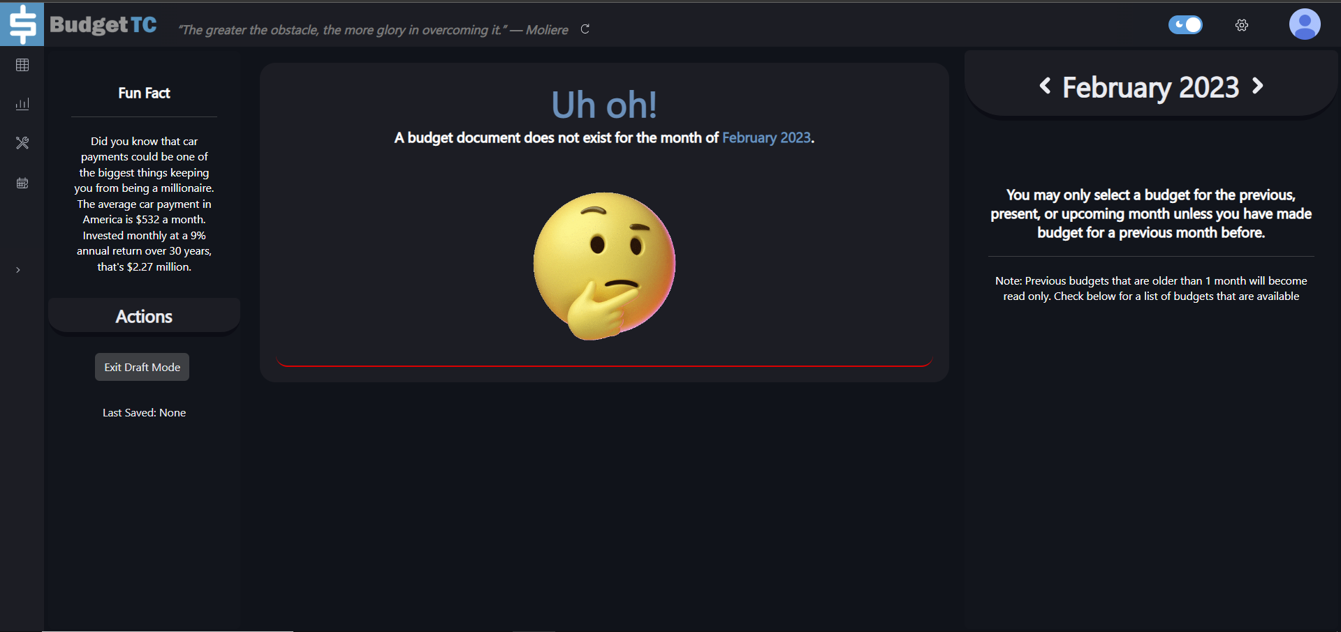Click the thinking face emoji image
The width and height of the screenshot is (1341, 632).
[x=604, y=266]
